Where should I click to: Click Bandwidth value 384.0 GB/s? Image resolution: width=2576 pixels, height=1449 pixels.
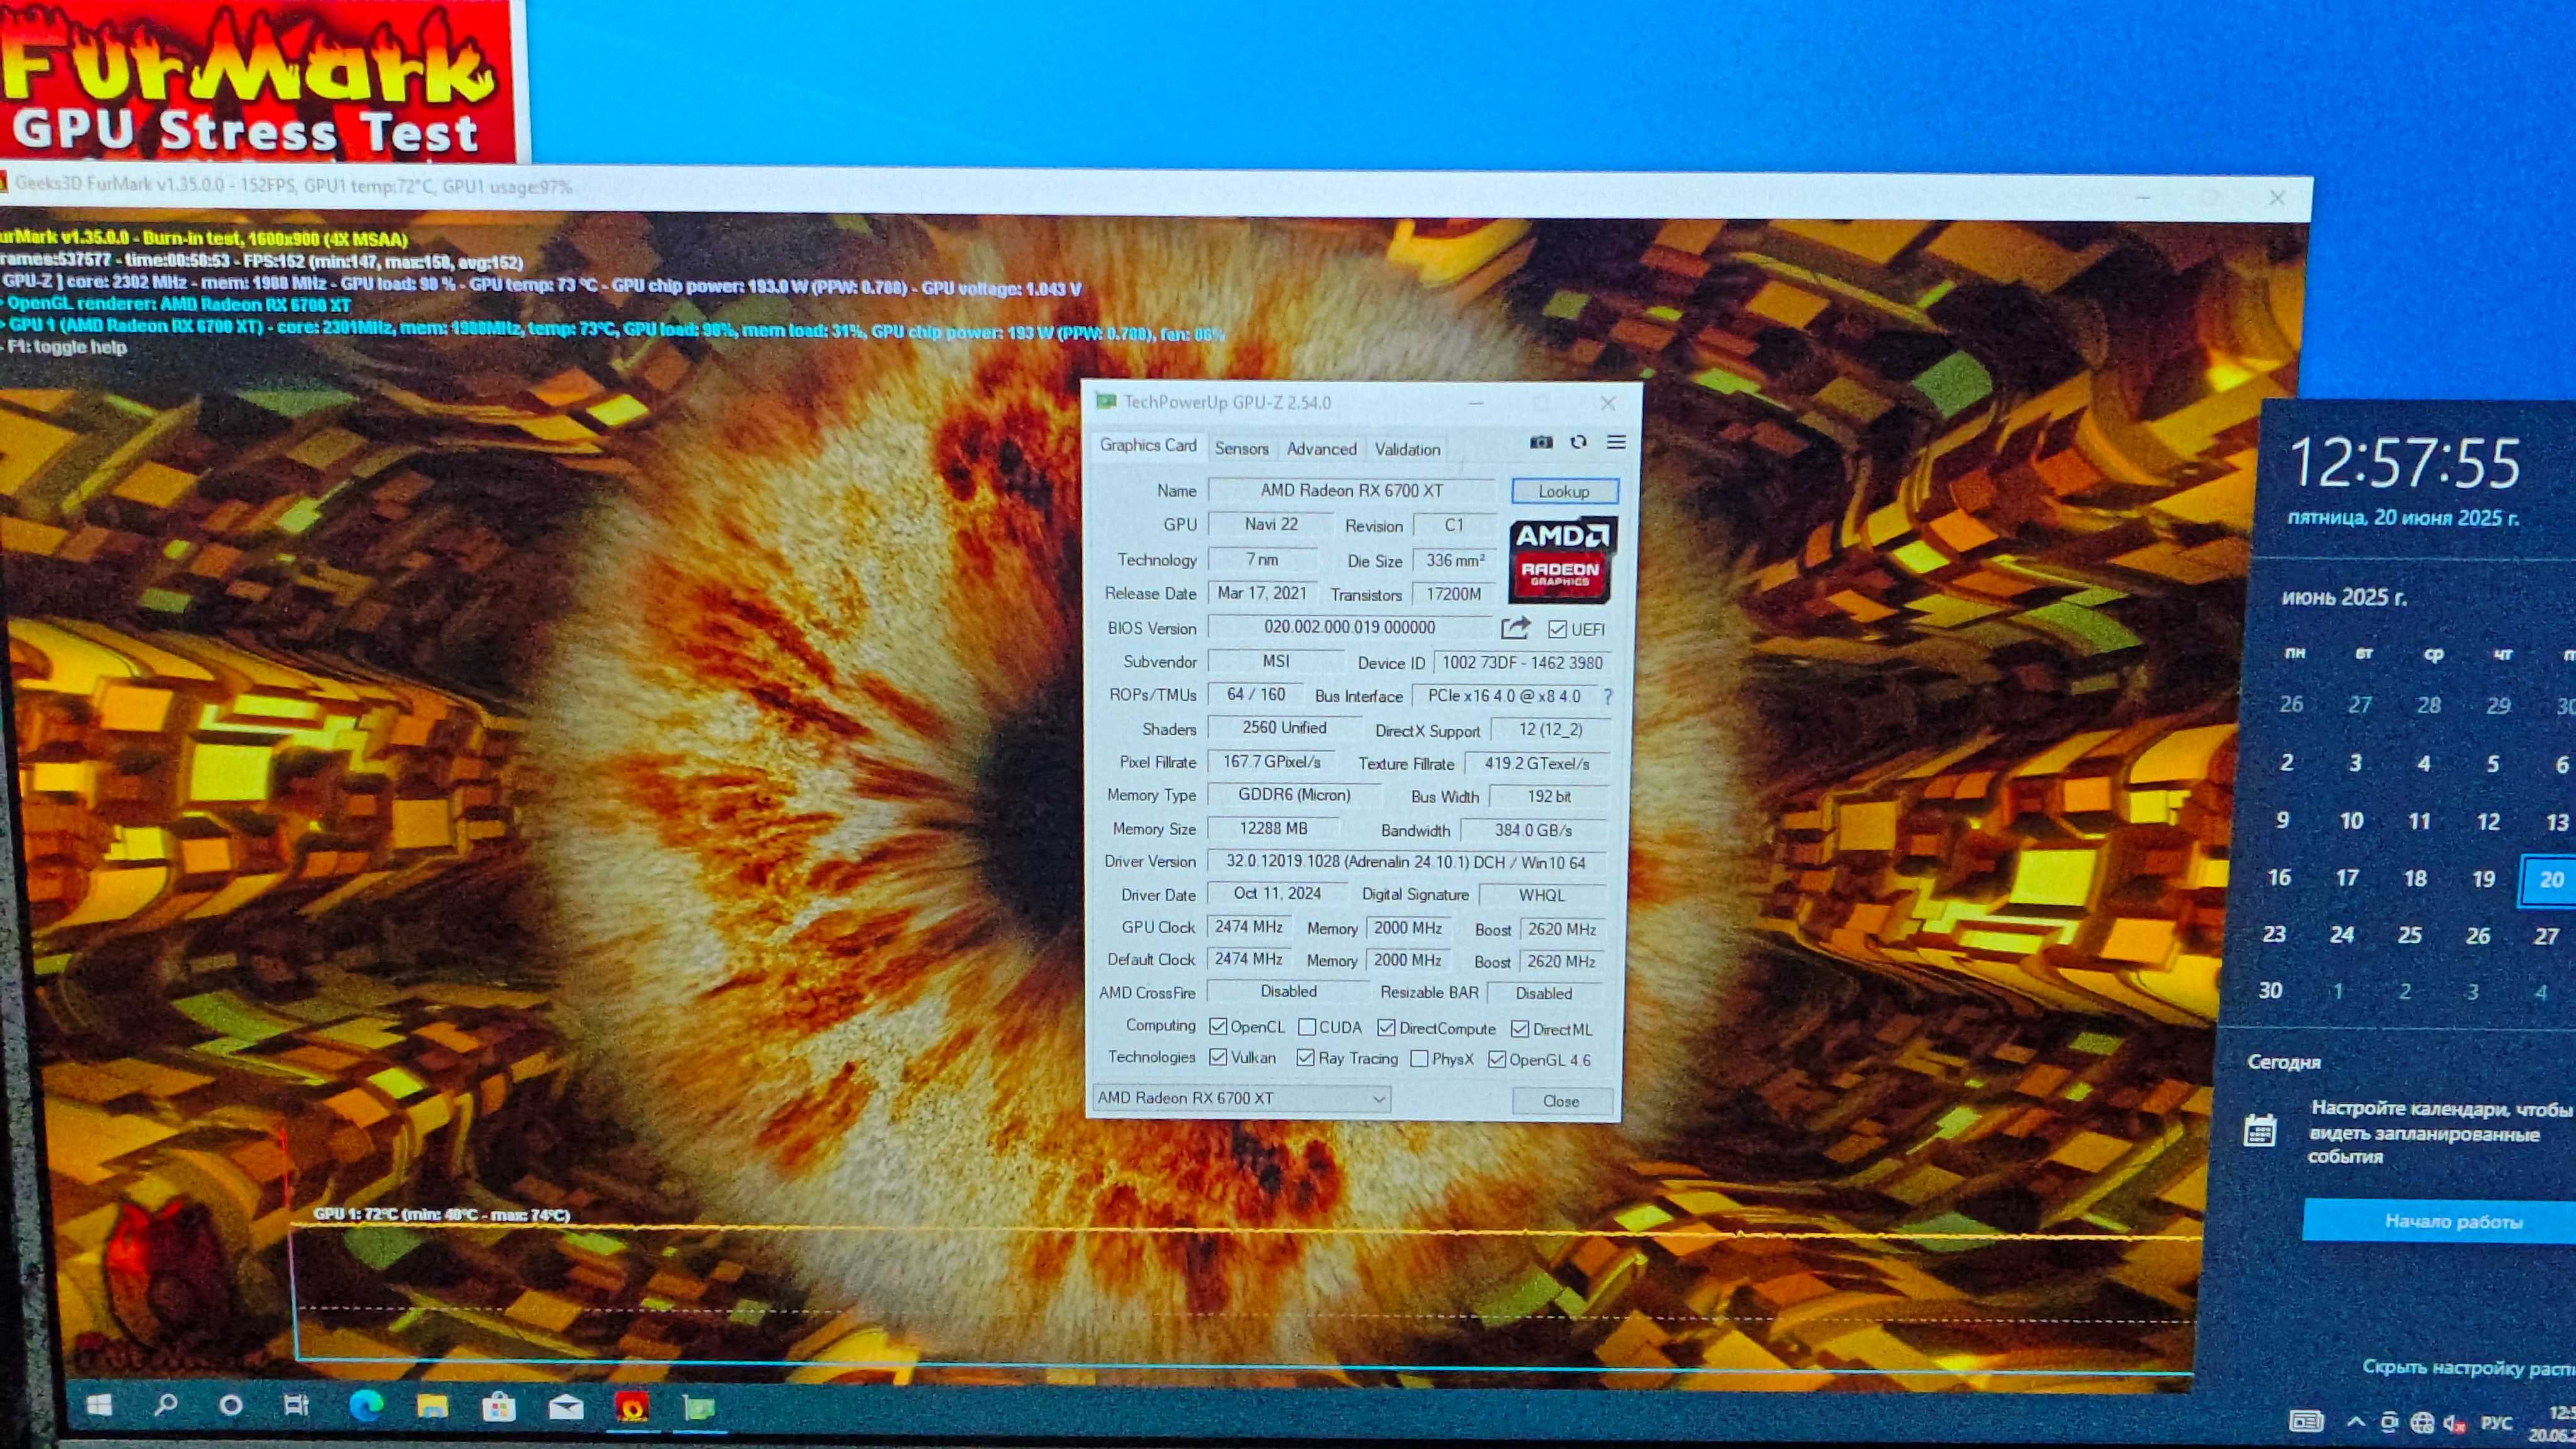[x=1533, y=830]
